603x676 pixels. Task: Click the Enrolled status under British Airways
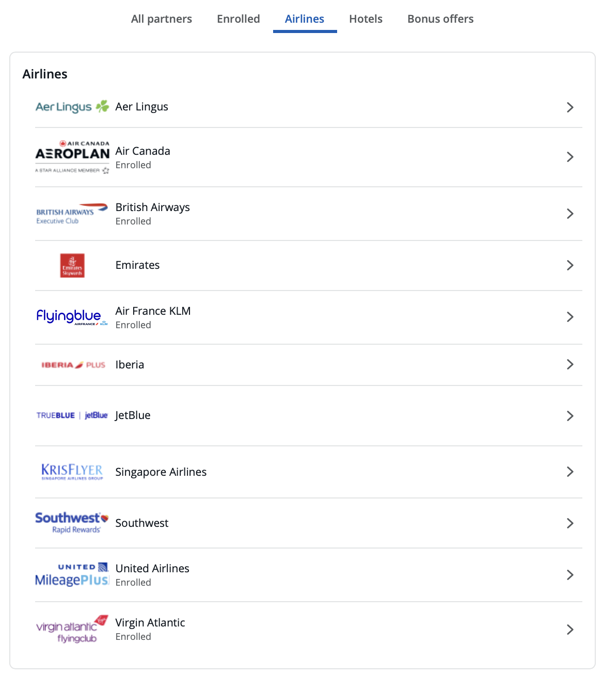(x=133, y=221)
